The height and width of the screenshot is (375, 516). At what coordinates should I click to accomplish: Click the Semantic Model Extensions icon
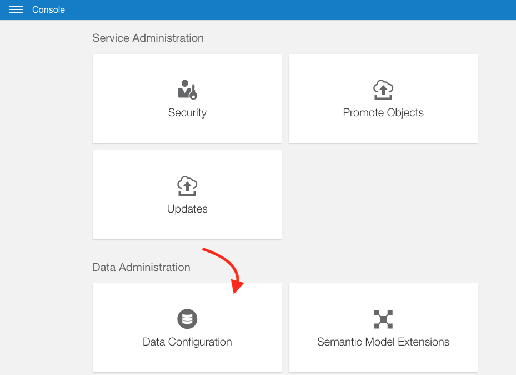coord(383,319)
